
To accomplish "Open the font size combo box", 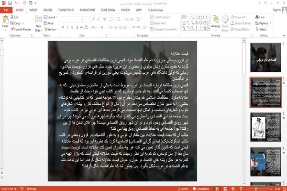I will click(87, 19).
